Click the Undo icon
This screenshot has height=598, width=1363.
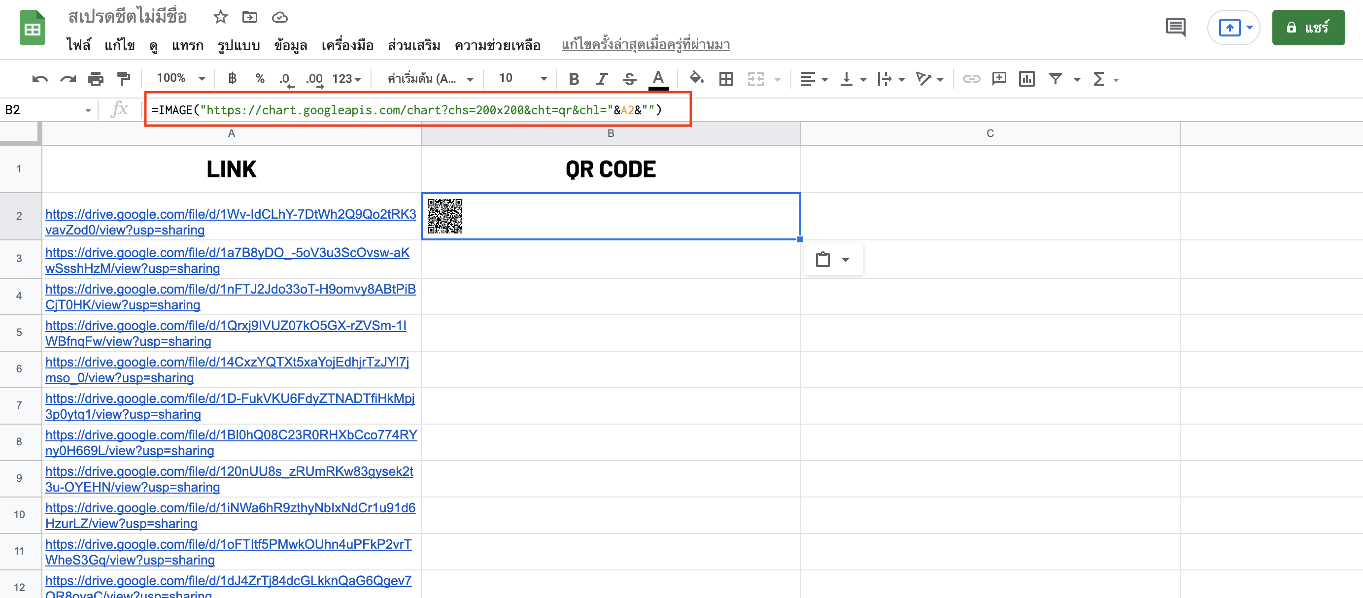point(40,79)
